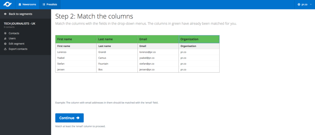Click the arrow icon on Continue button
Viewport: 315px width, 135px height.
(x=78, y=118)
